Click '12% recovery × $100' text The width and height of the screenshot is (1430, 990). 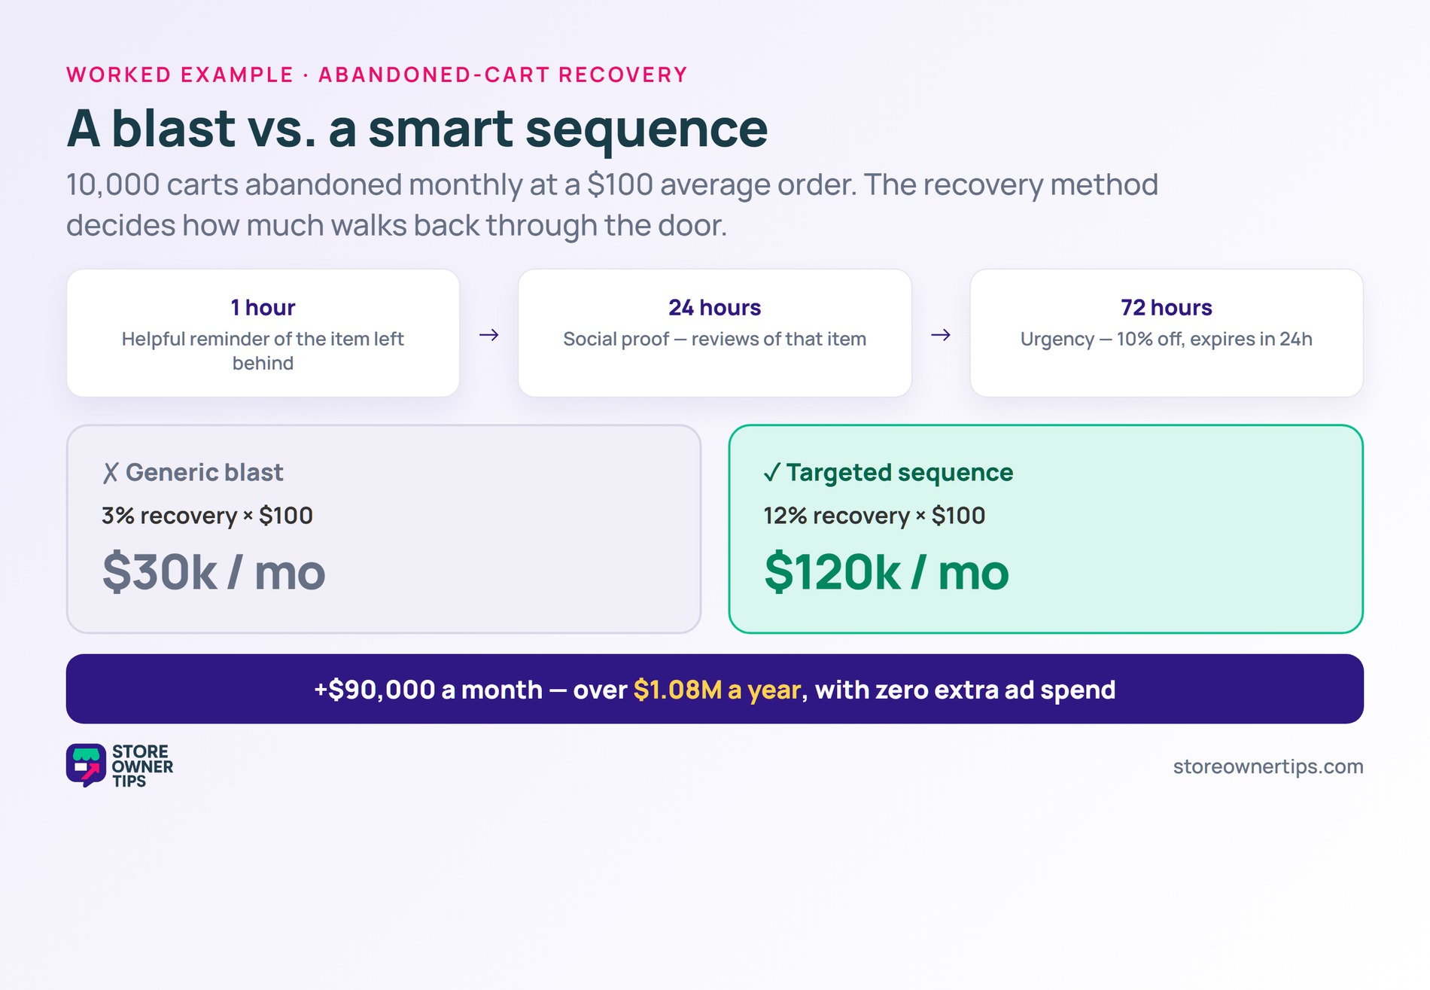tap(874, 516)
